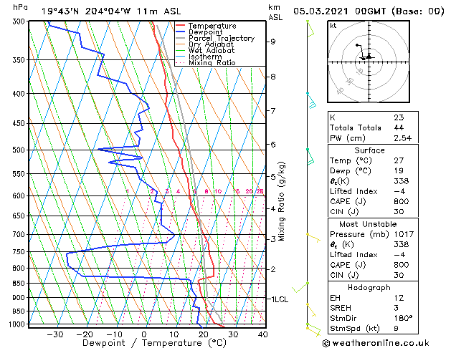Click the pink mixing ratio label '1'
The height and width of the screenshot is (348, 451).
coord(128,191)
